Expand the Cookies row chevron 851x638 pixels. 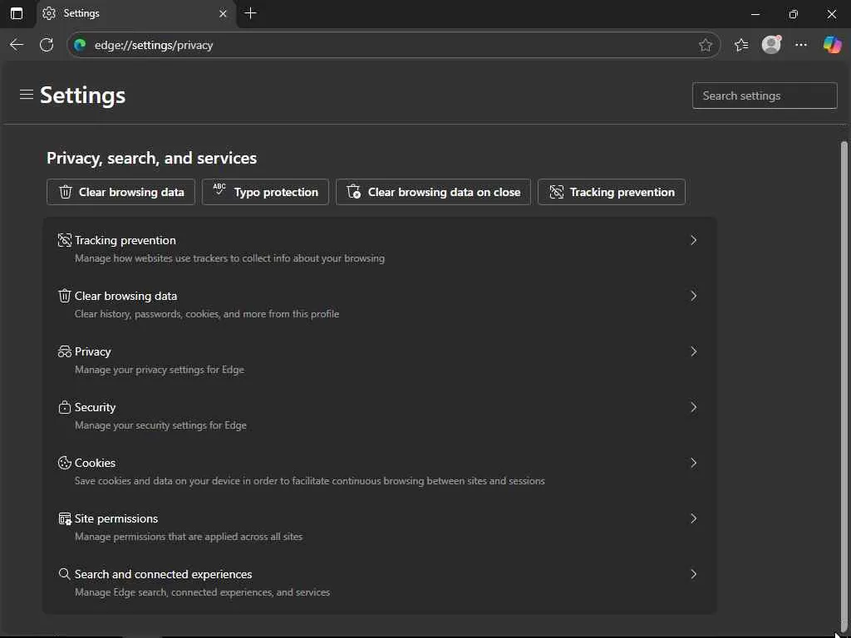click(693, 463)
